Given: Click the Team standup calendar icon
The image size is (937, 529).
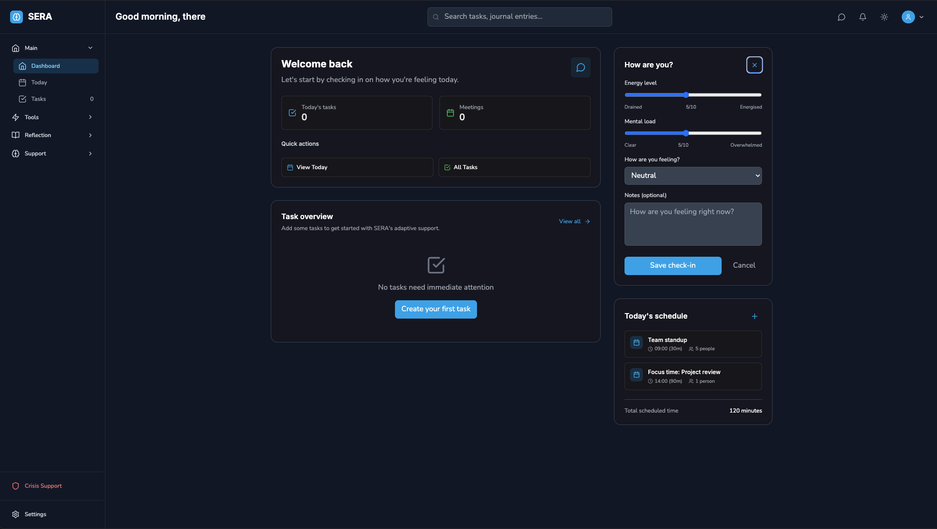Looking at the screenshot, I should point(636,343).
